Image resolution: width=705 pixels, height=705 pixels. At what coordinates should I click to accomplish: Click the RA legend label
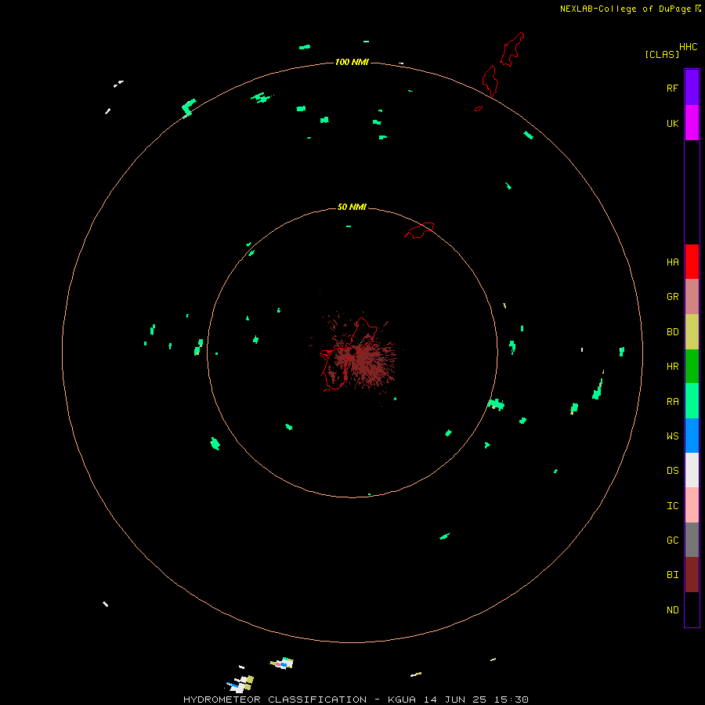point(672,402)
